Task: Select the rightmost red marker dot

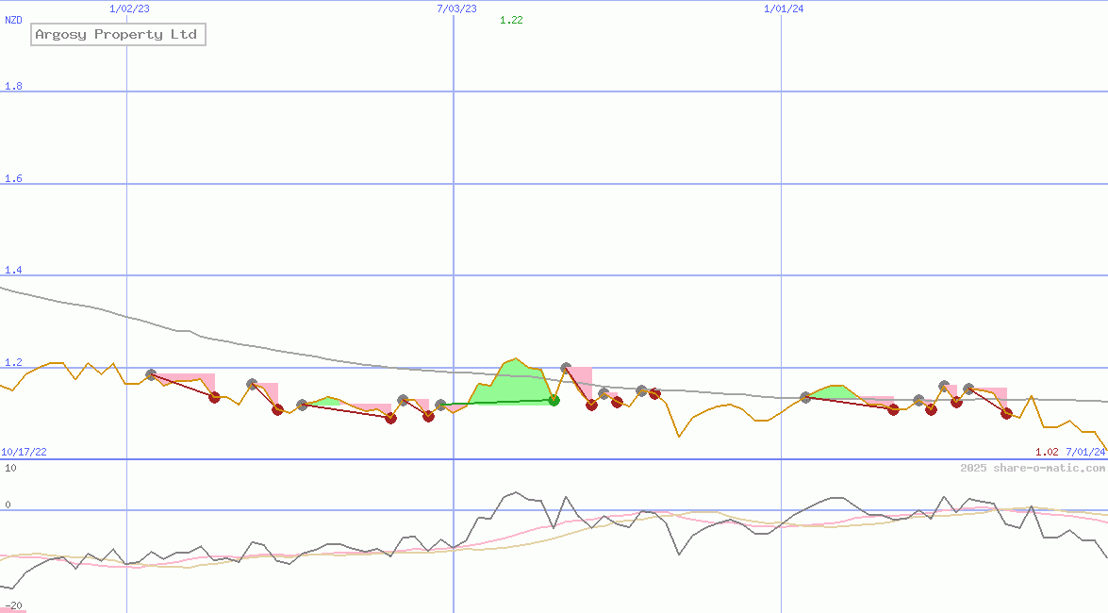Action: 1006,413
